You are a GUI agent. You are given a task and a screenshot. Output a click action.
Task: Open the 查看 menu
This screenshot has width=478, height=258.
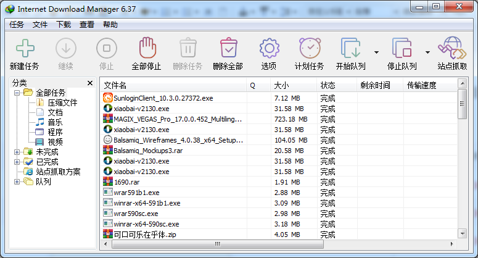point(87,25)
